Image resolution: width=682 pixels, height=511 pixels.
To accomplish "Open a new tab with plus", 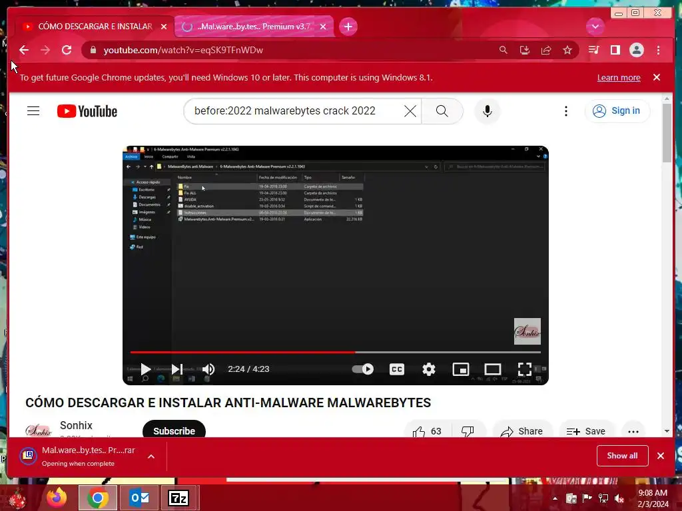I will click(x=348, y=27).
